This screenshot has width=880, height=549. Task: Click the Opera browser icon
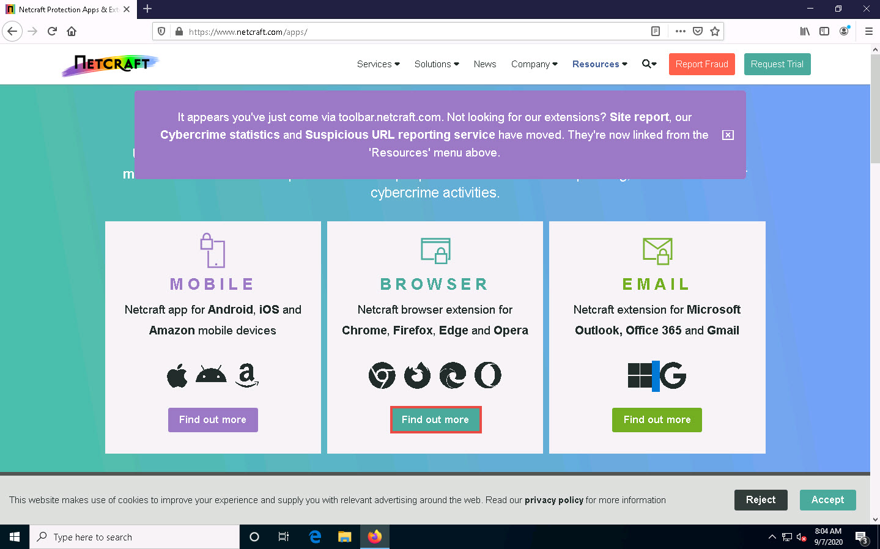coord(488,375)
